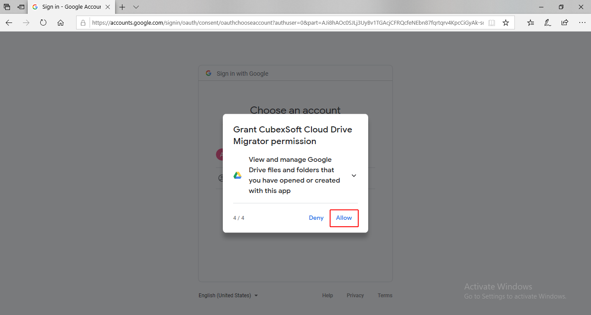
Task: Add page to favorites with star icon
Action: (x=506, y=23)
